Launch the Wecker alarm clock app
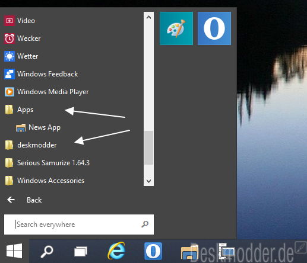 click(22, 39)
